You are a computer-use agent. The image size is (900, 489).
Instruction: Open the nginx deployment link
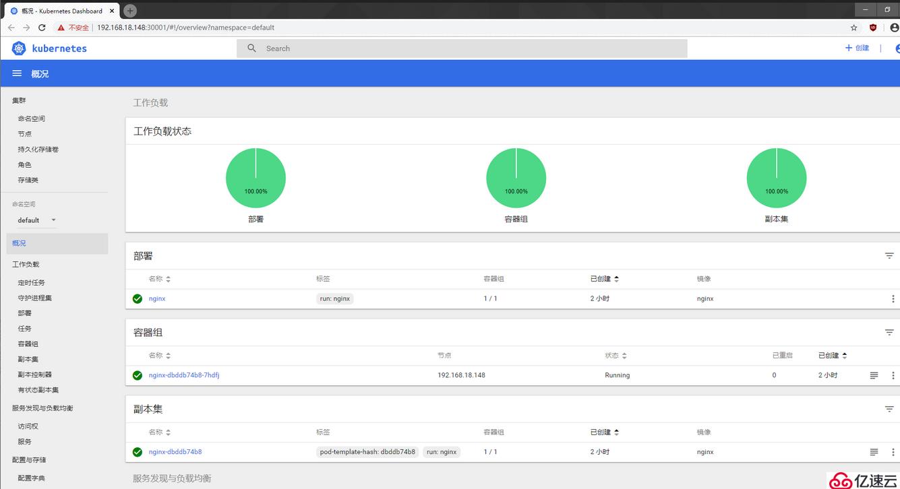[x=157, y=298]
